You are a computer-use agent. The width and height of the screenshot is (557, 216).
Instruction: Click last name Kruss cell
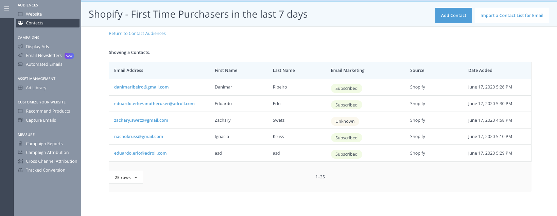click(x=278, y=136)
